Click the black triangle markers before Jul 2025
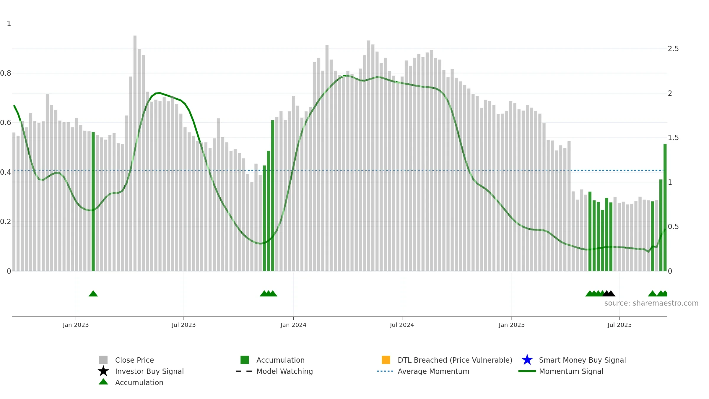 pos(609,293)
